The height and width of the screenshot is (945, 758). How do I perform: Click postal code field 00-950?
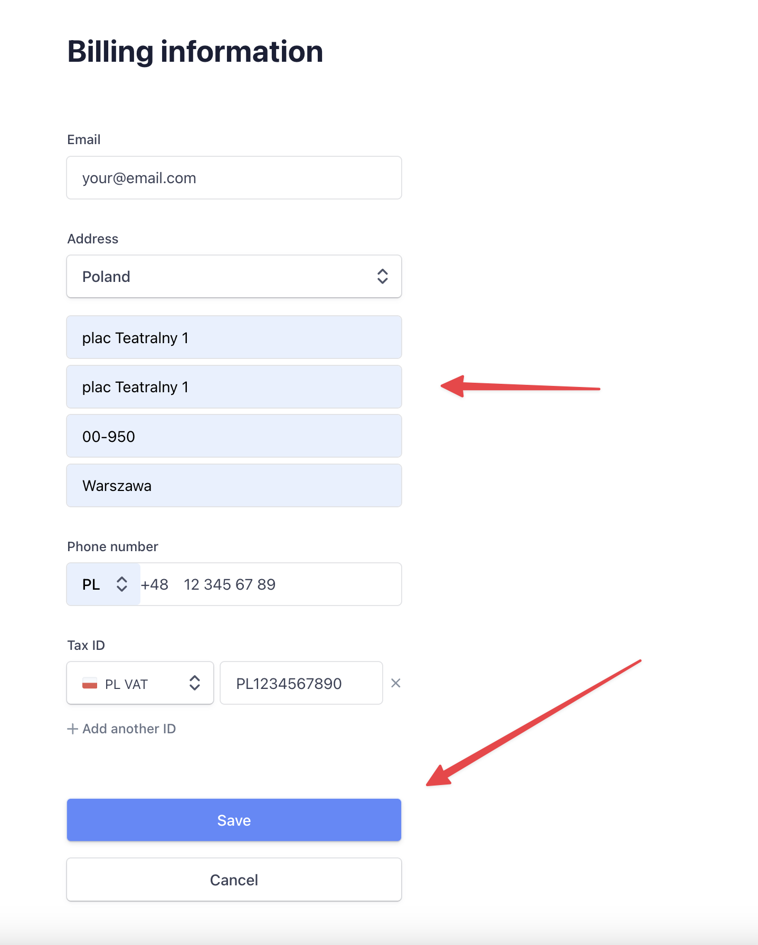coord(234,436)
